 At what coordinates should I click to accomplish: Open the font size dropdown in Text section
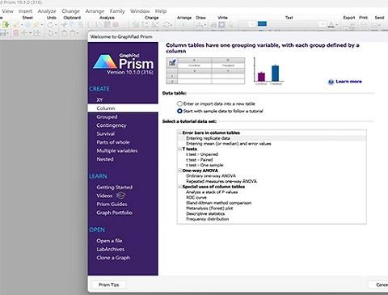pos(252,24)
